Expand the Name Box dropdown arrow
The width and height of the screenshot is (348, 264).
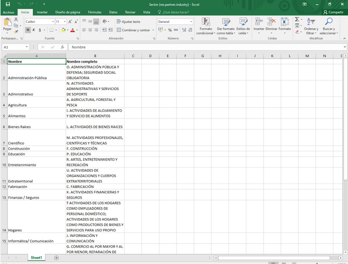[26, 47]
